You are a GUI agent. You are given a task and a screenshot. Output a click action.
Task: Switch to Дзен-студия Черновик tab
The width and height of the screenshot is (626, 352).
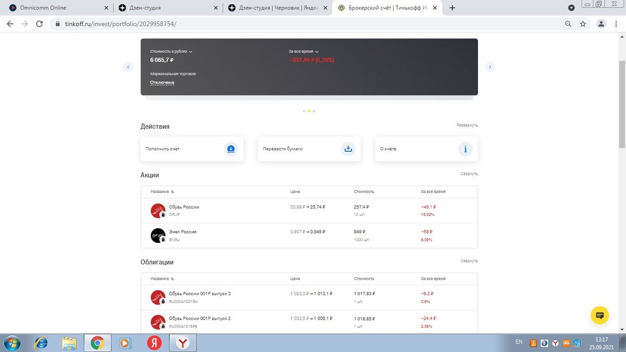click(x=278, y=8)
